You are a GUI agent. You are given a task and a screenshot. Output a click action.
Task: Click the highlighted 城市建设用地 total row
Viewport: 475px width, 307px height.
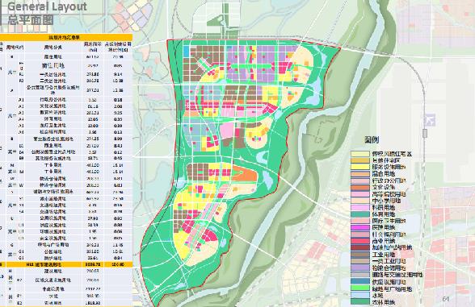66,264
